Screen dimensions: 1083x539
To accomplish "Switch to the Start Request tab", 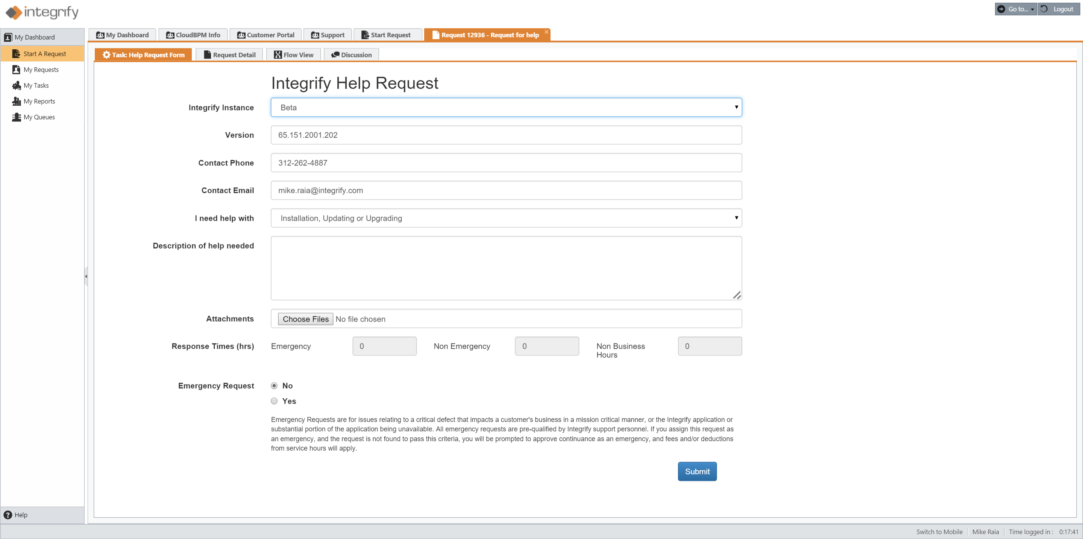I will [388, 35].
